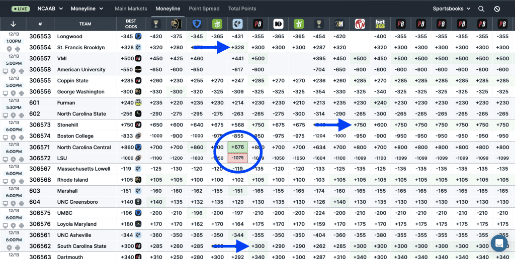The image size is (515, 259).
Task: Click the red Resorts World logo column header
Action: 360,24
